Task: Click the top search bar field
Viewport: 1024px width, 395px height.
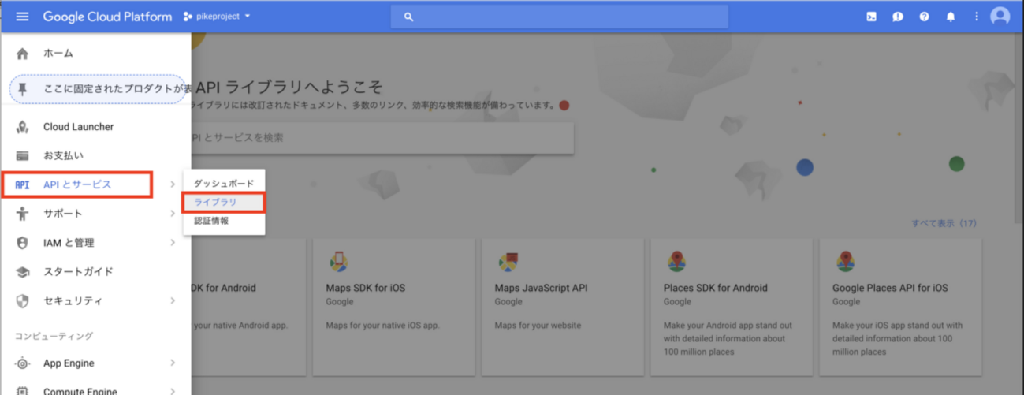Action: tap(560, 16)
